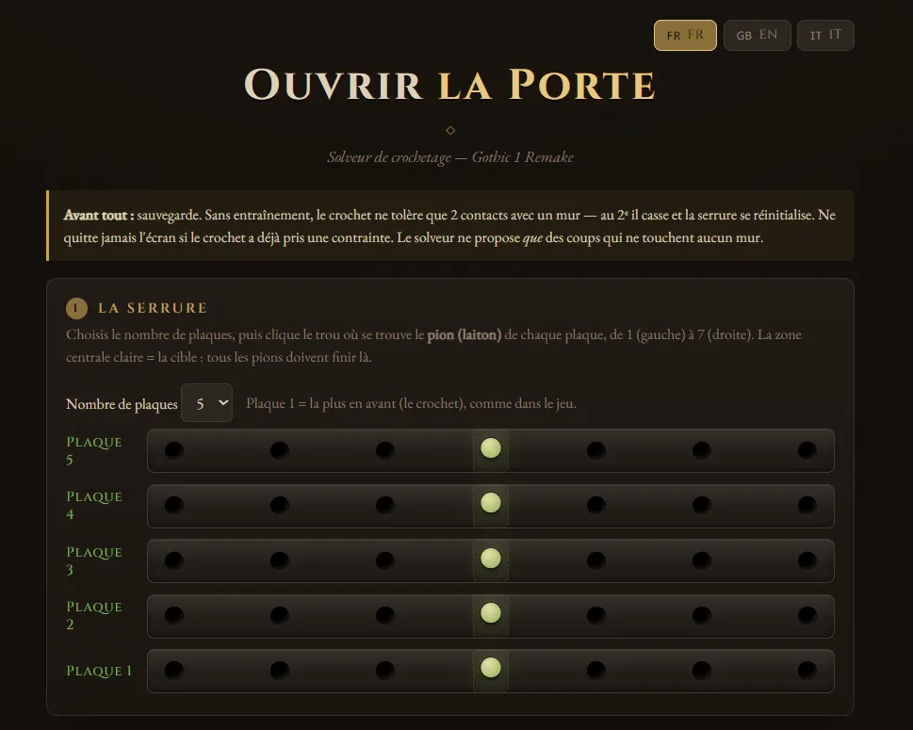
Task: Click the center pin on Plaque 5
Action: click(x=491, y=448)
